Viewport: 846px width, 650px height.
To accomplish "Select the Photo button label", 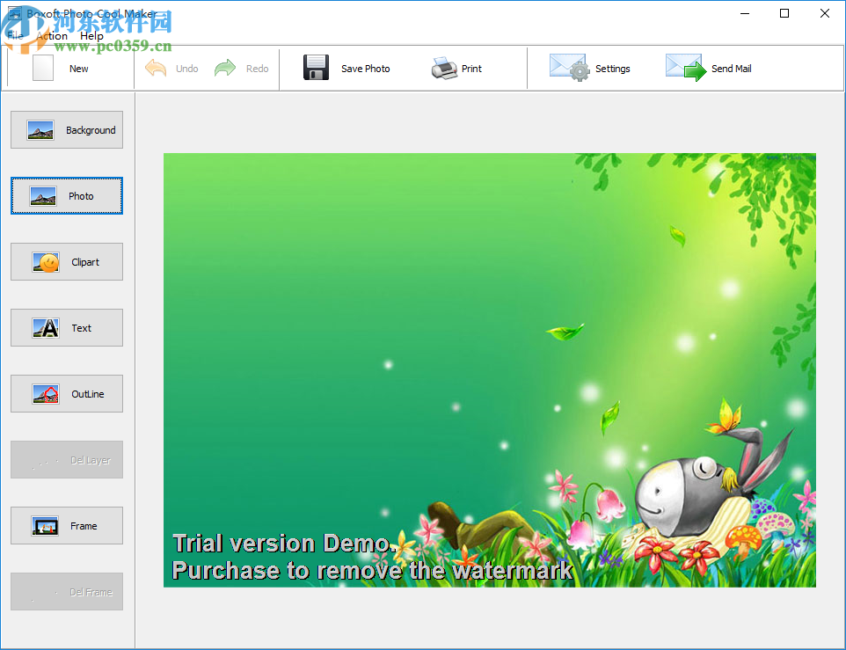I will [x=81, y=196].
